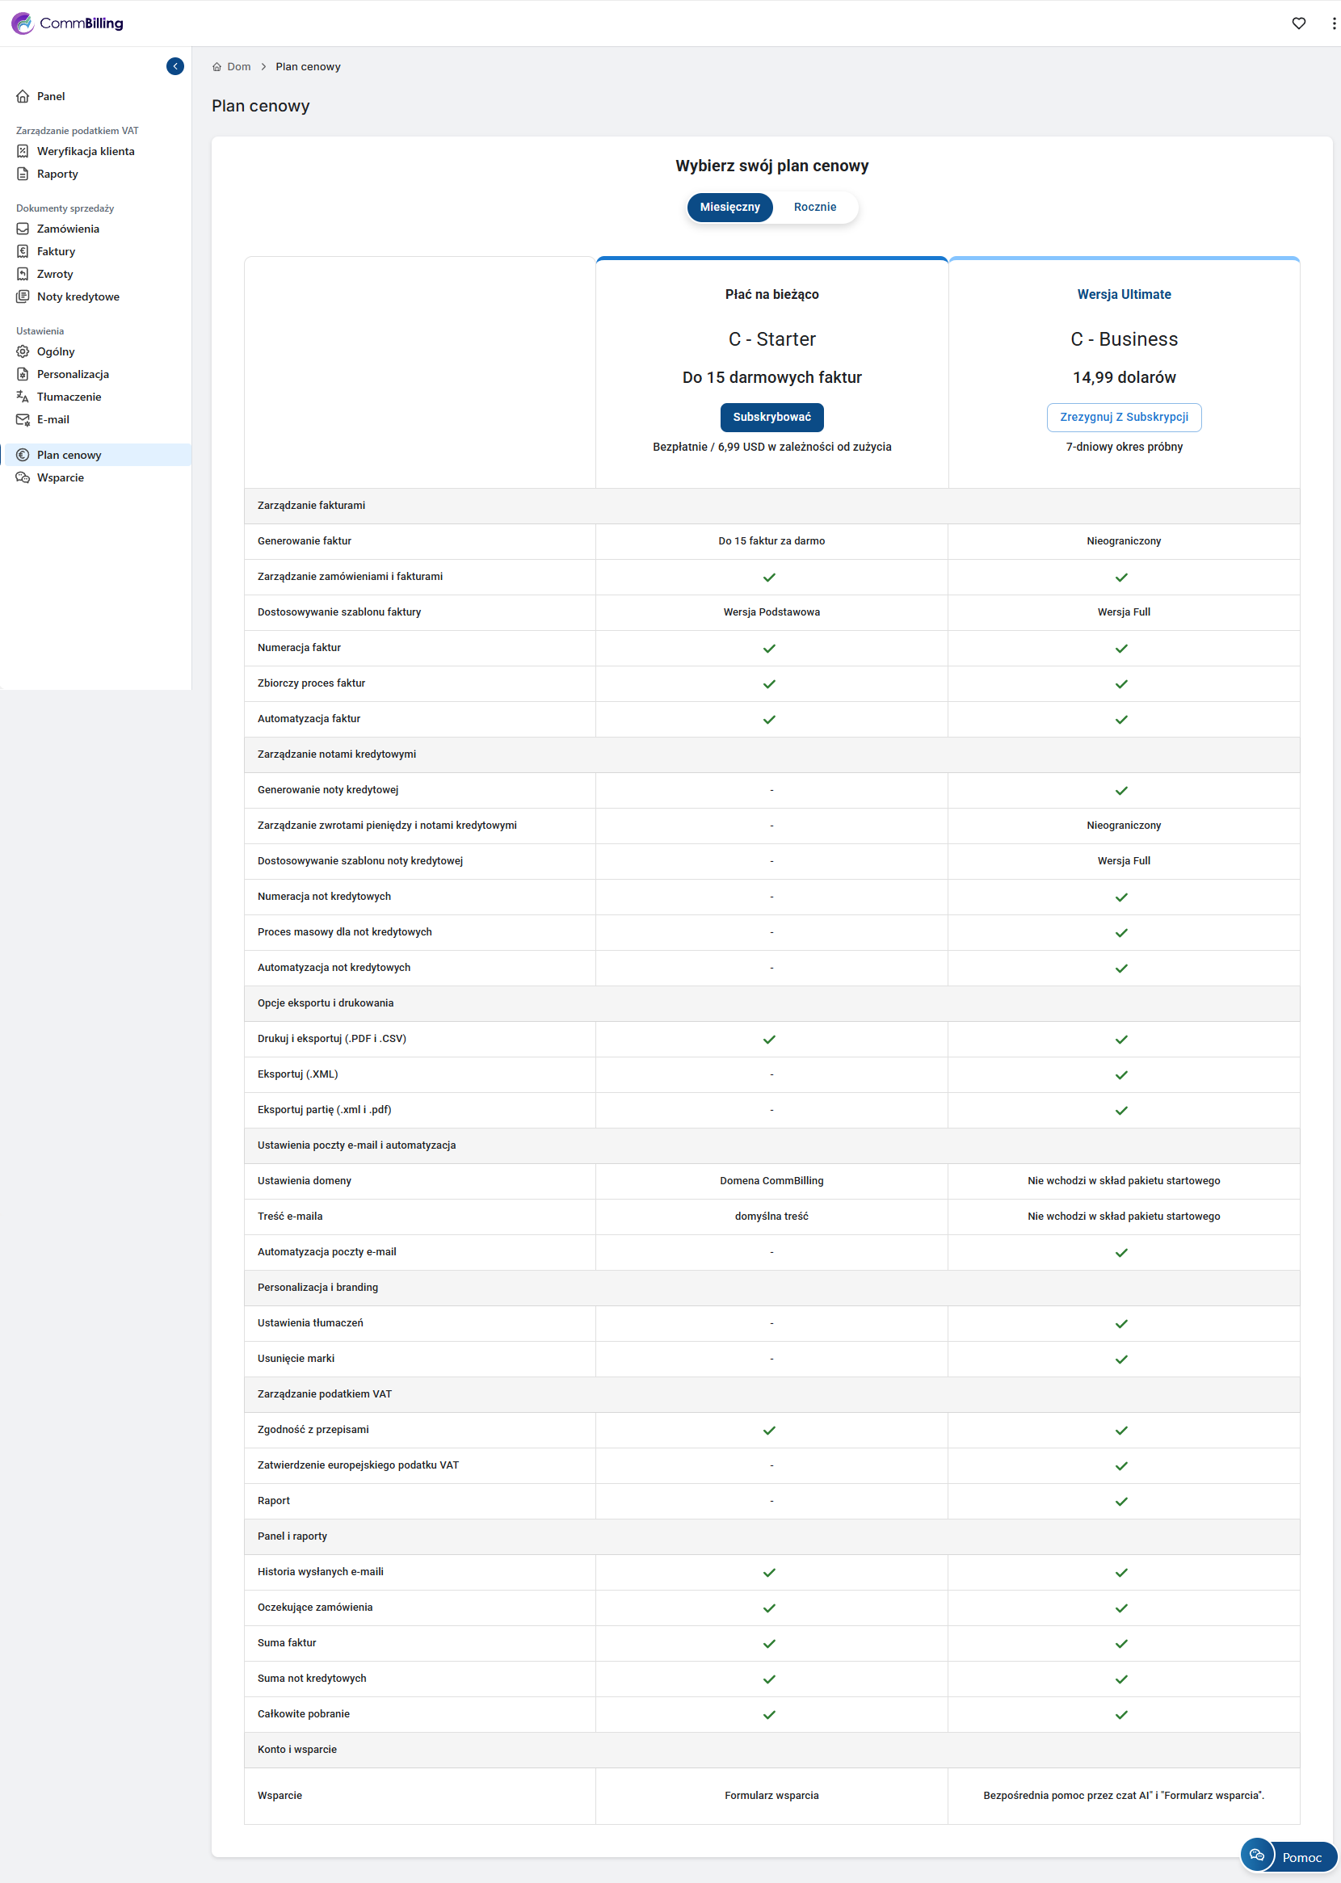Image resolution: width=1341 pixels, height=1883 pixels.
Task: Click Zrezygnuj Z Subskrypcji button
Action: tap(1123, 418)
